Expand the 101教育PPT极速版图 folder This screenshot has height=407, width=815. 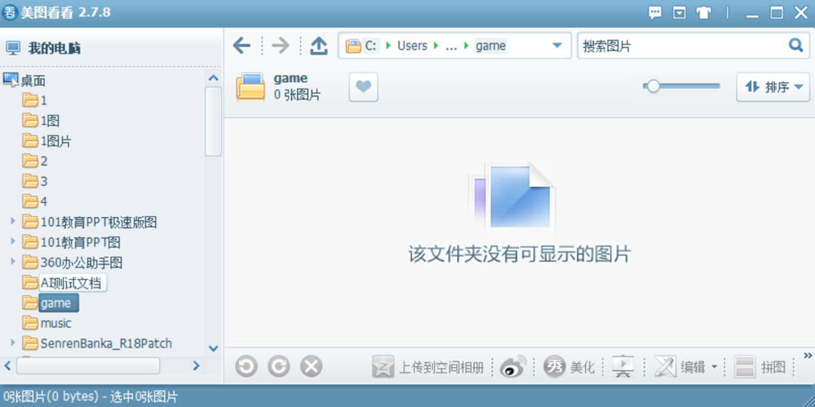[13, 222]
